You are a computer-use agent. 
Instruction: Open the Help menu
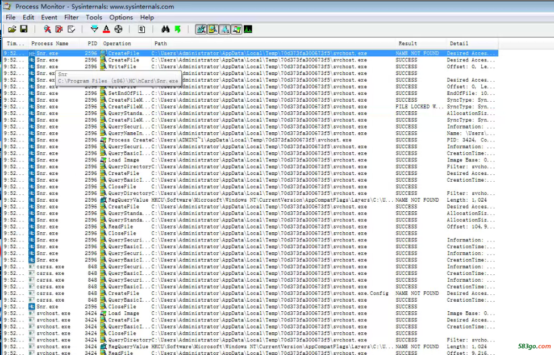coord(147,17)
